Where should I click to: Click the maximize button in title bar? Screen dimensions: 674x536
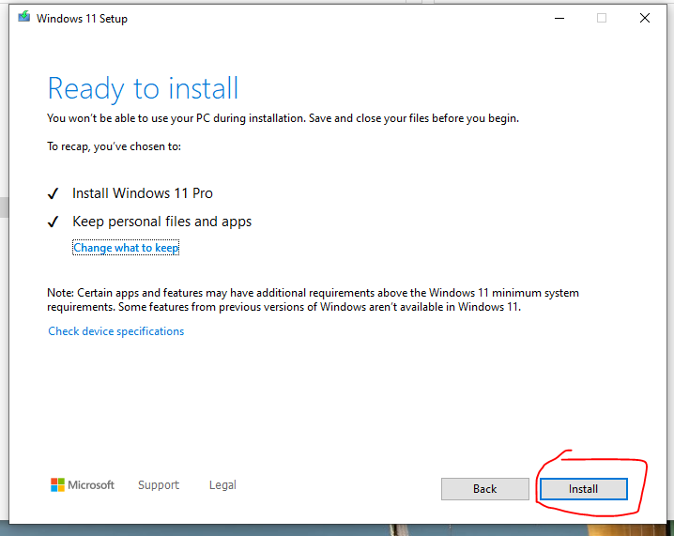coord(602,18)
